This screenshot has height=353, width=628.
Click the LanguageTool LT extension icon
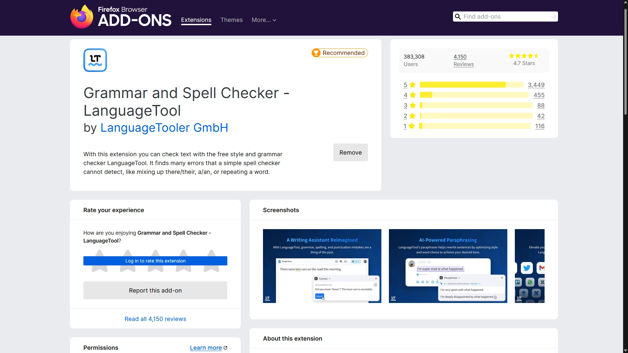95,60
